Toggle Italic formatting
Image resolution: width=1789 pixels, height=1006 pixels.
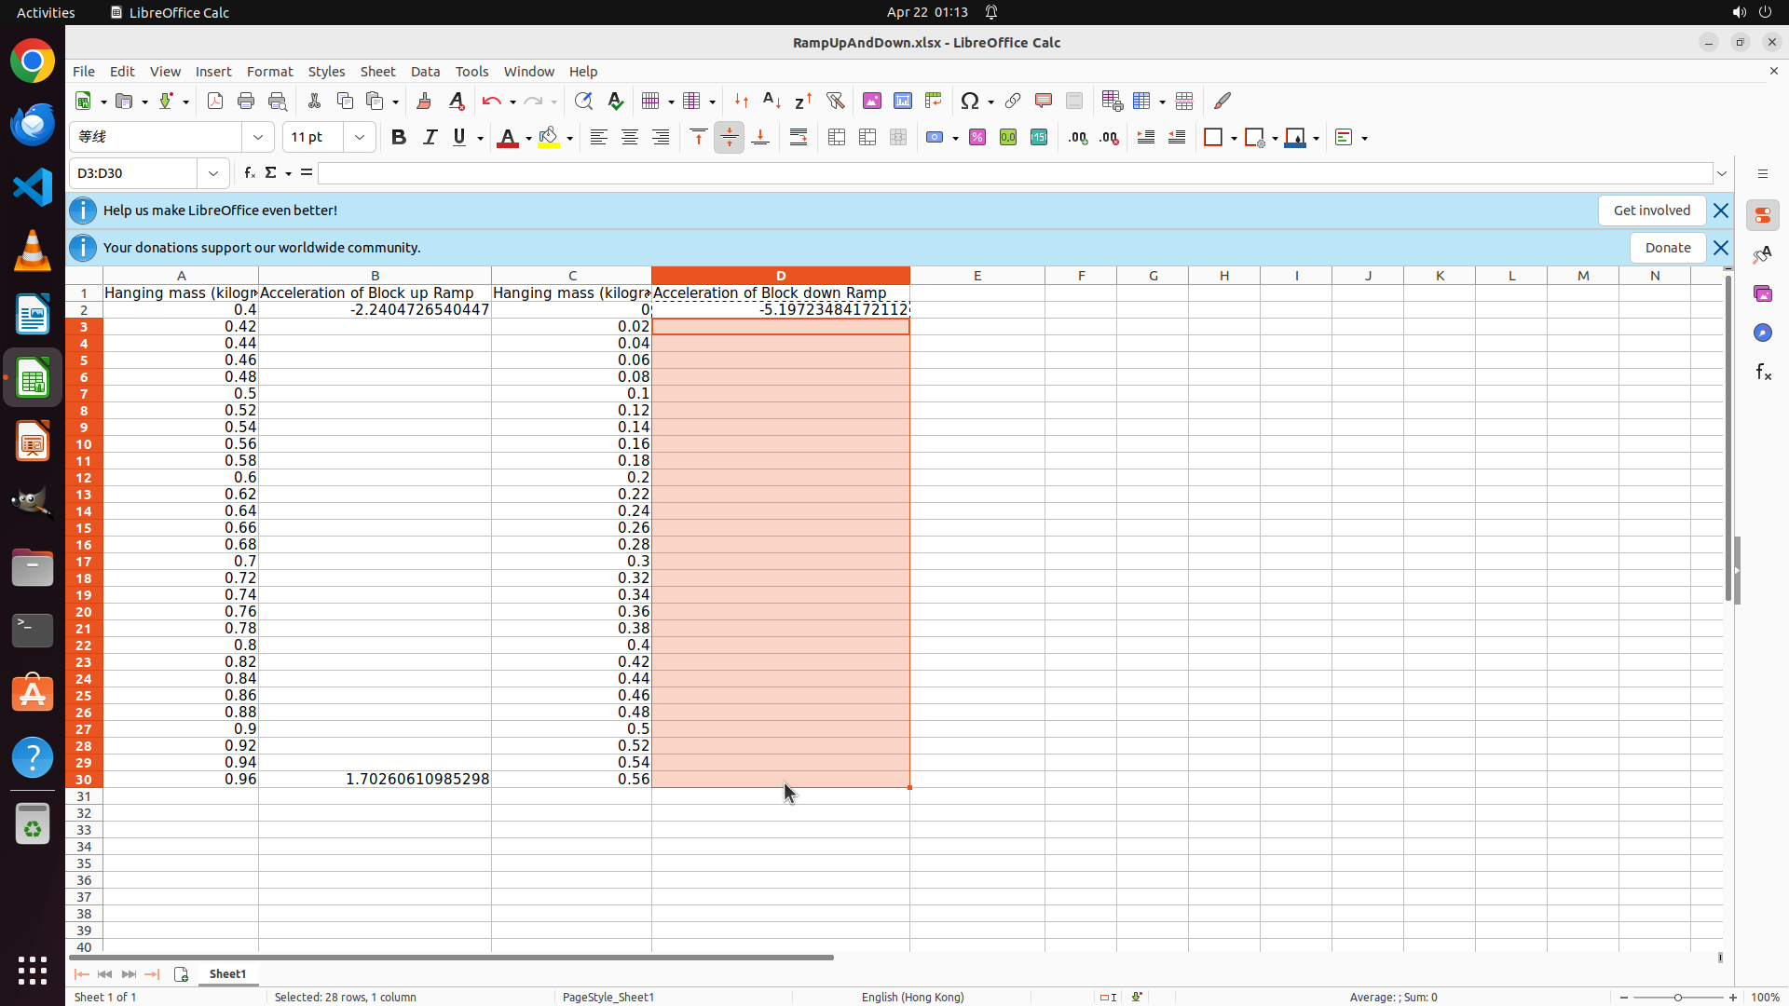coord(430,138)
